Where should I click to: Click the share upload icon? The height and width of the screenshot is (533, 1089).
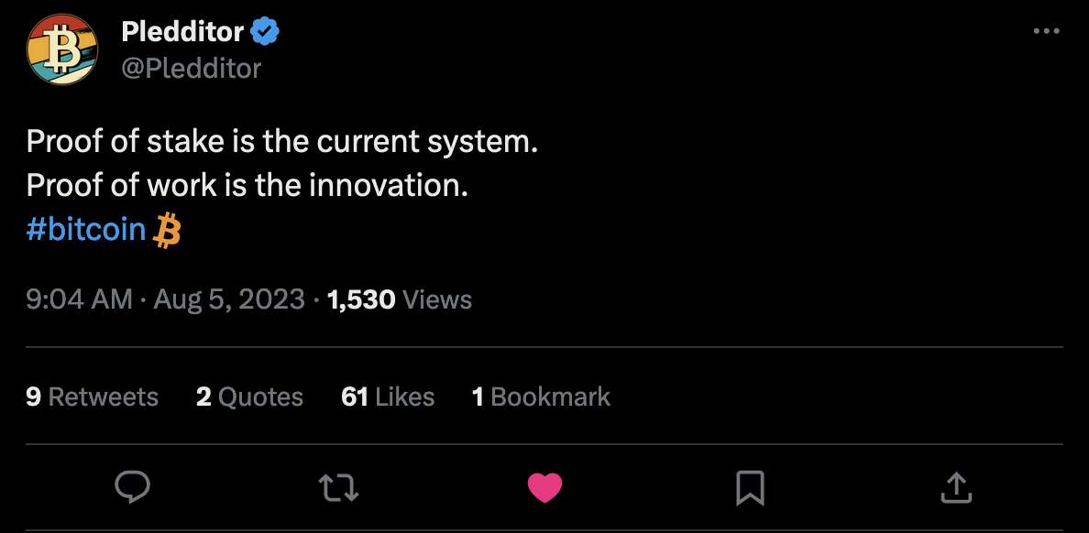click(955, 487)
